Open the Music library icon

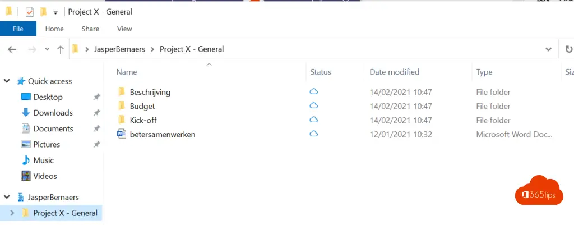tap(26, 160)
